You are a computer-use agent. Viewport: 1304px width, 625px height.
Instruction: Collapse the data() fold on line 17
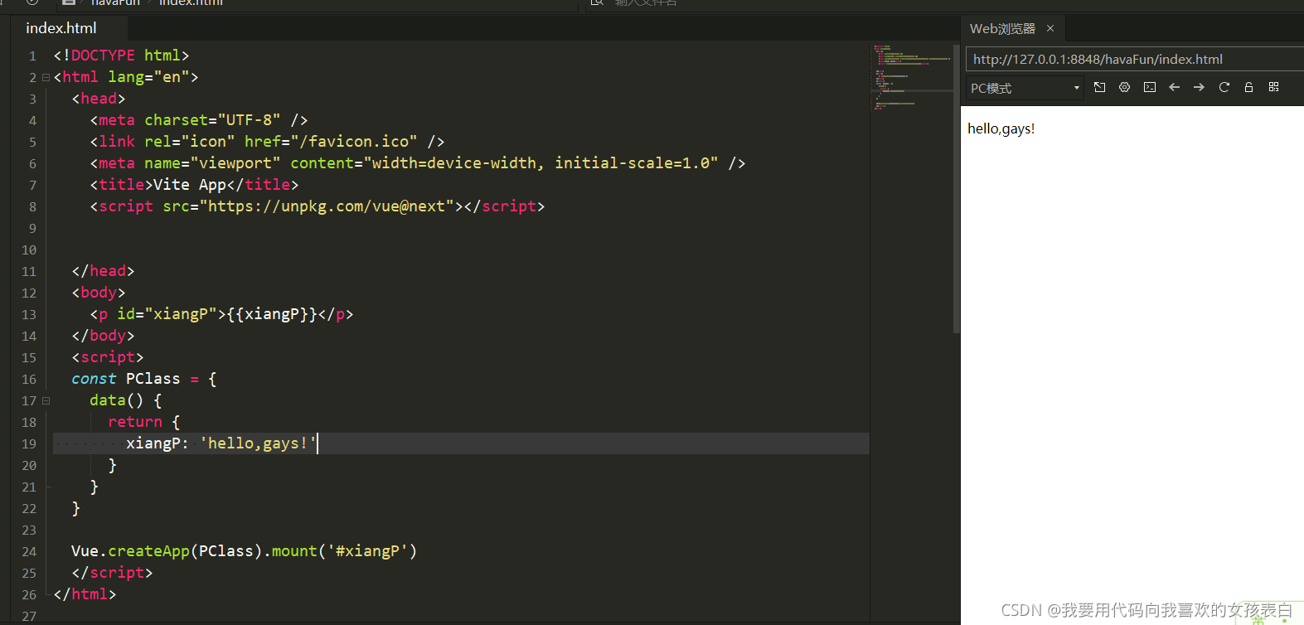pyautogui.click(x=46, y=400)
